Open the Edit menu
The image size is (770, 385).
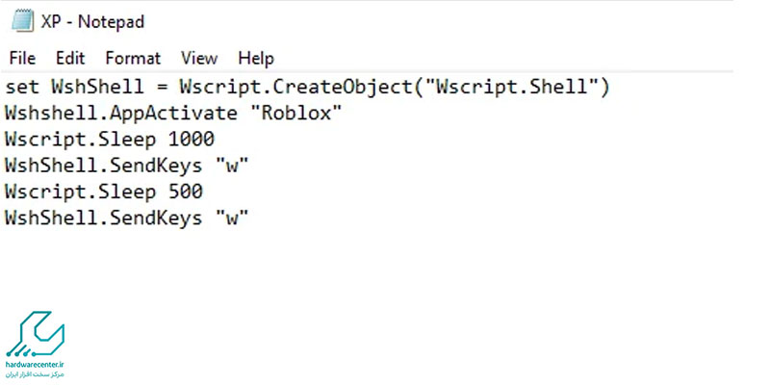coord(70,59)
